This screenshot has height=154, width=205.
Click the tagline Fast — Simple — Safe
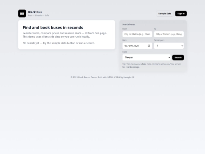38,16
